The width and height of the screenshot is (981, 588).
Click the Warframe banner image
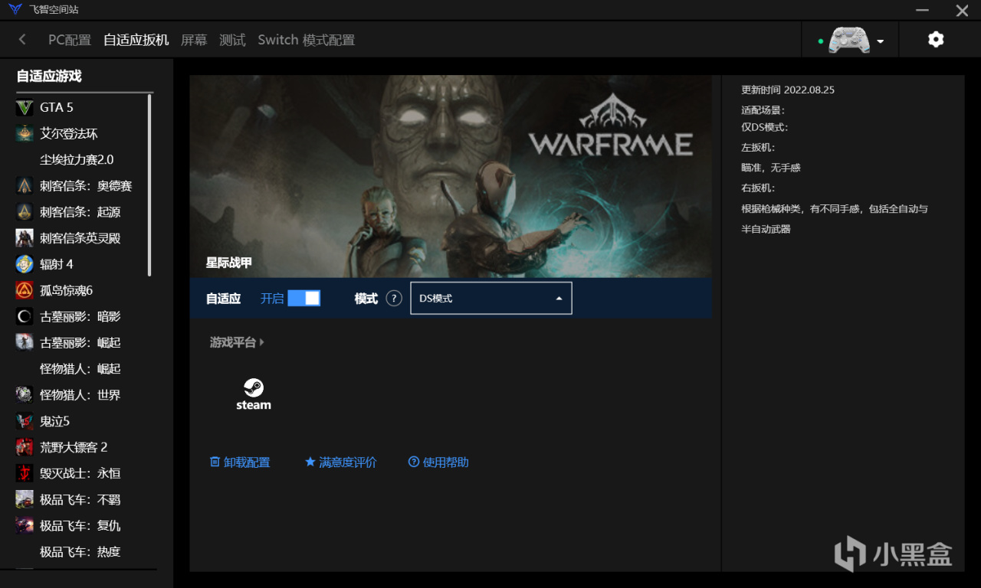click(x=451, y=176)
